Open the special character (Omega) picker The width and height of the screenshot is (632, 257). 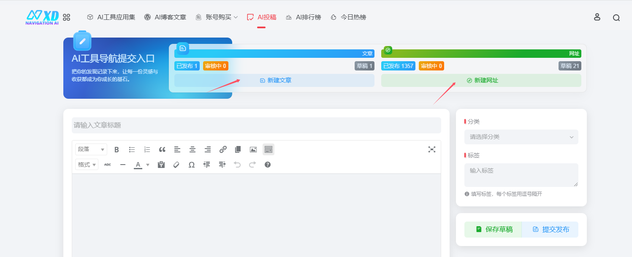click(x=191, y=165)
